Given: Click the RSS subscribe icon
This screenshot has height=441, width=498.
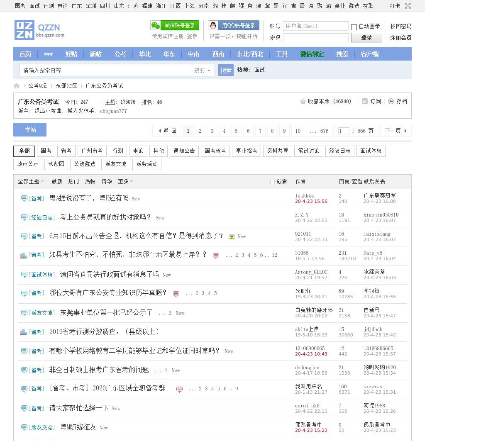Looking at the screenshot, I should (x=364, y=102).
